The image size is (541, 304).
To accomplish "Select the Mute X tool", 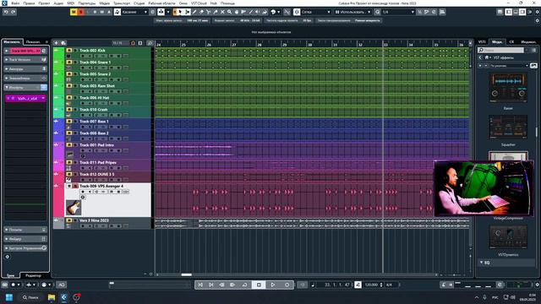I will click(x=222, y=12).
